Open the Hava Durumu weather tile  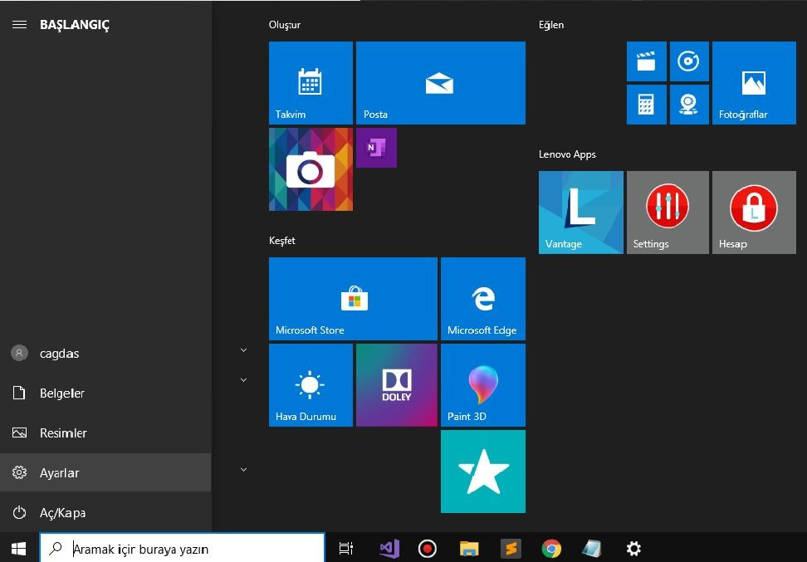pos(311,385)
